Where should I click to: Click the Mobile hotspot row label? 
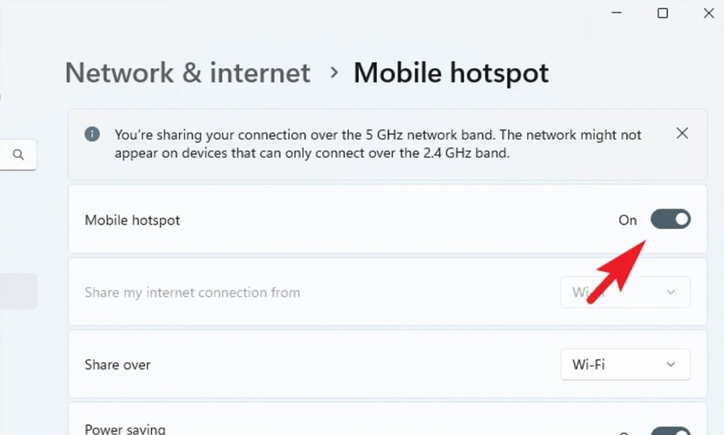tap(132, 219)
